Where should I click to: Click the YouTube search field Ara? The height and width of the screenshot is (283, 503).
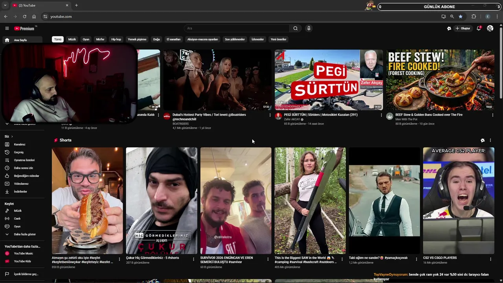point(237,28)
